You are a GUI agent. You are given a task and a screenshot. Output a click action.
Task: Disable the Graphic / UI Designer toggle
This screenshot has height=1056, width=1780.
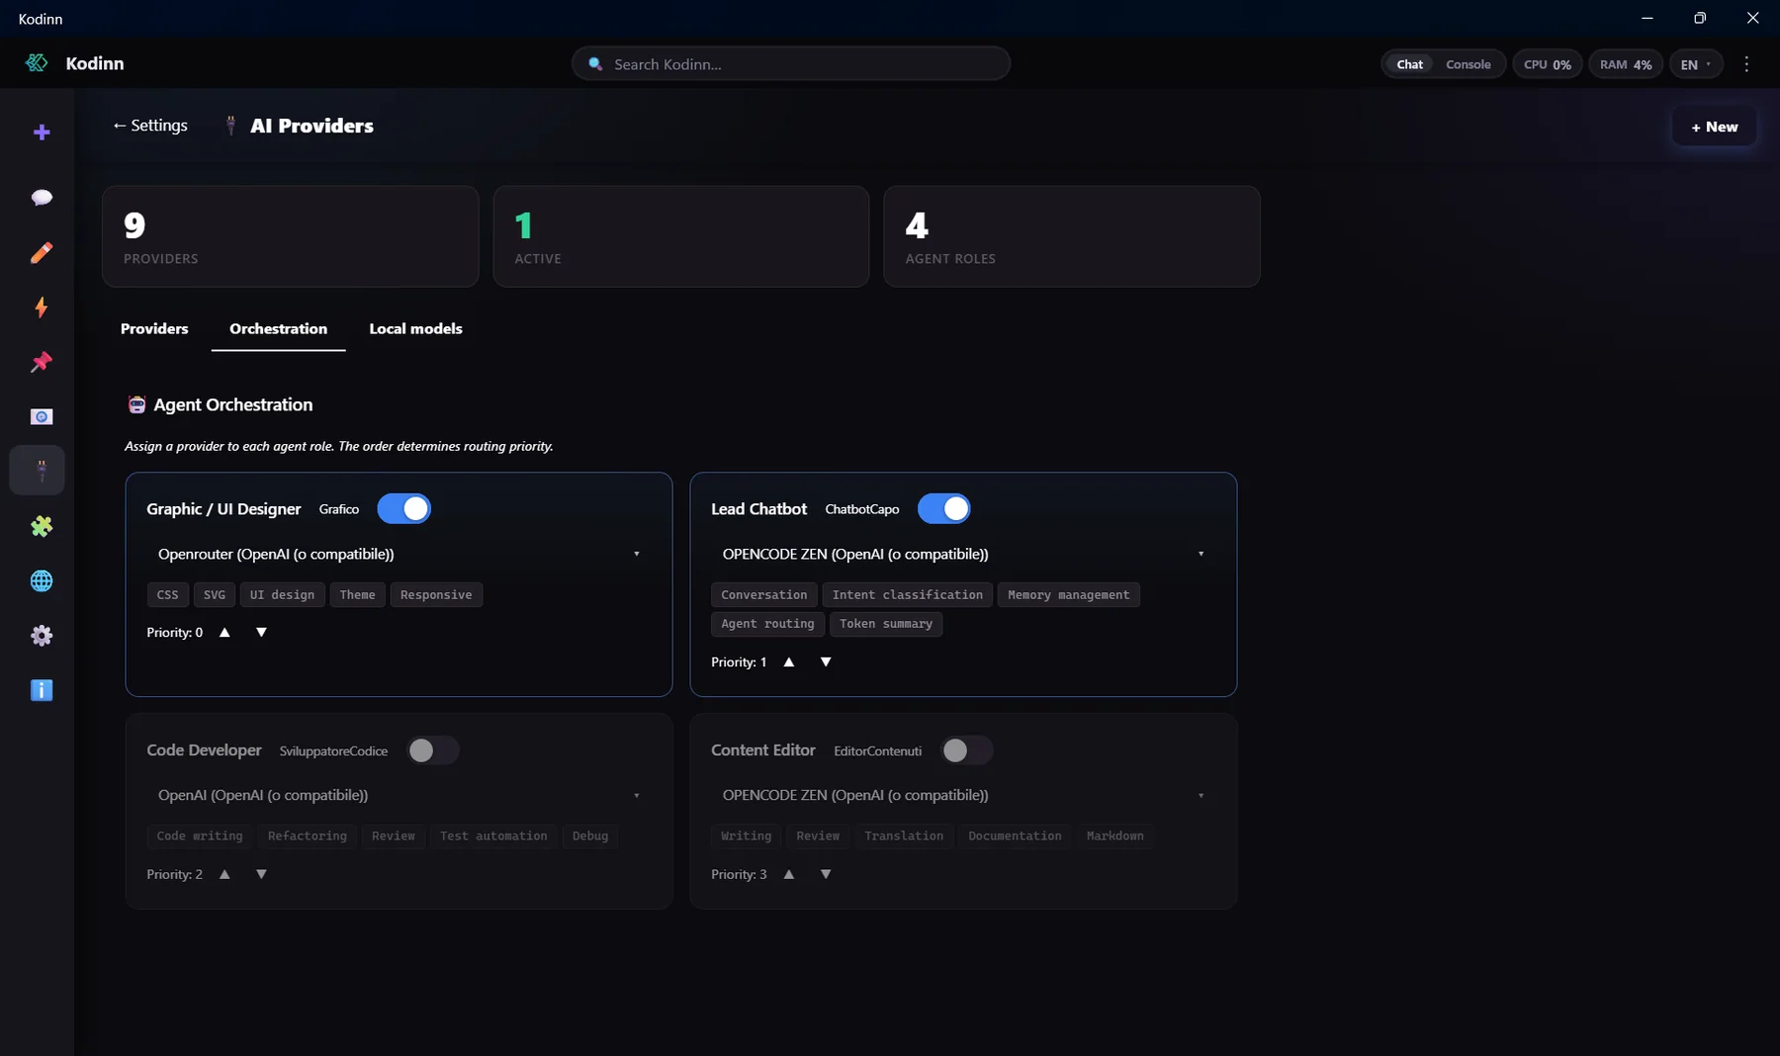(x=403, y=509)
